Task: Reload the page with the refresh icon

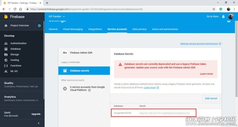Action: [x=15, y=9]
